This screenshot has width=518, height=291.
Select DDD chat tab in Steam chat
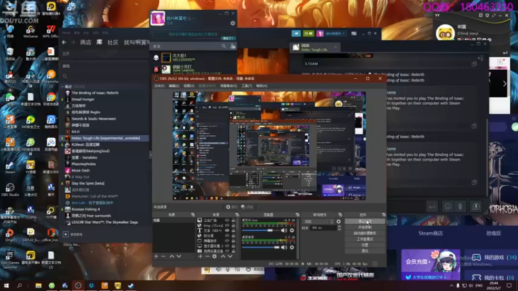(x=314, y=47)
